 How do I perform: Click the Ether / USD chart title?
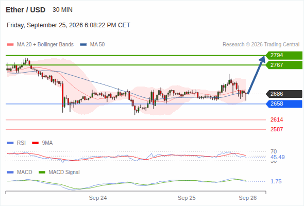[25, 10]
